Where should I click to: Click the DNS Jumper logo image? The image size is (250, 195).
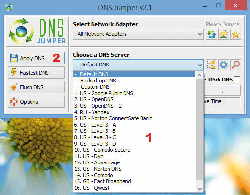(37, 31)
